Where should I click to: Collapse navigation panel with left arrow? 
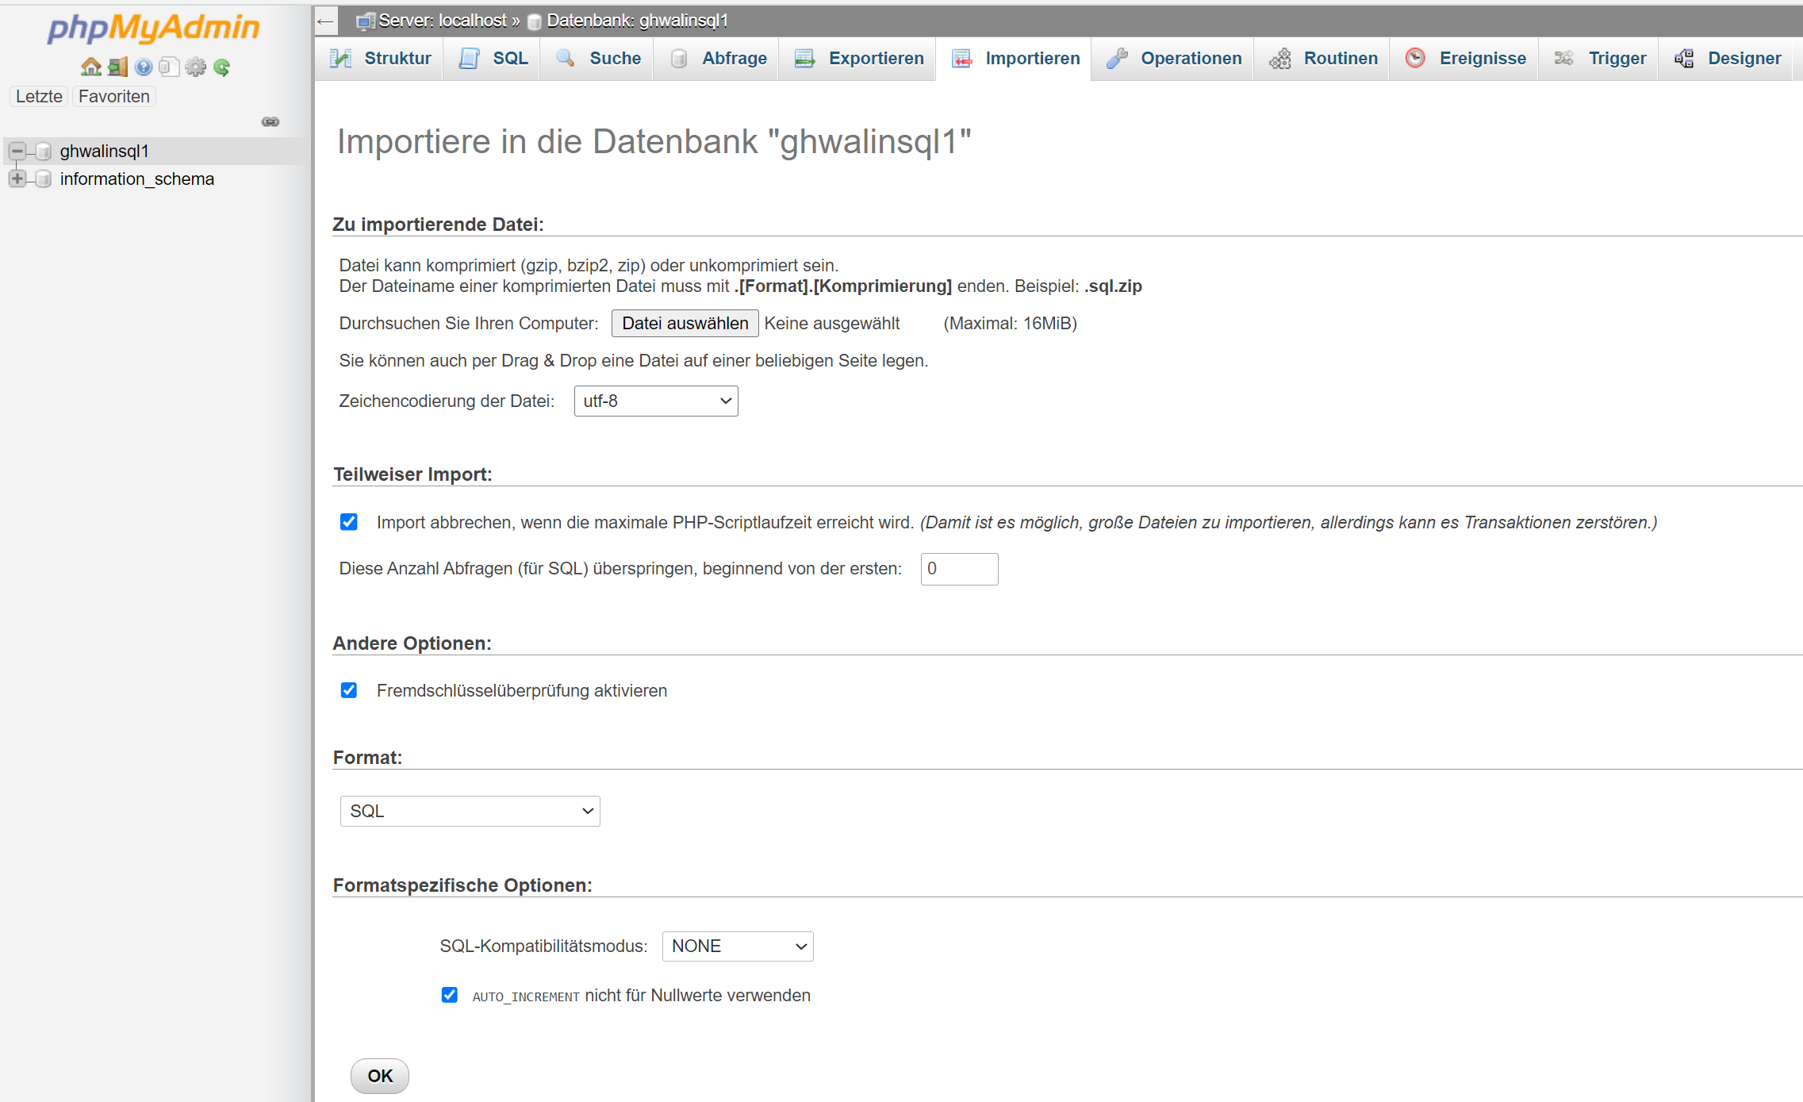click(325, 21)
